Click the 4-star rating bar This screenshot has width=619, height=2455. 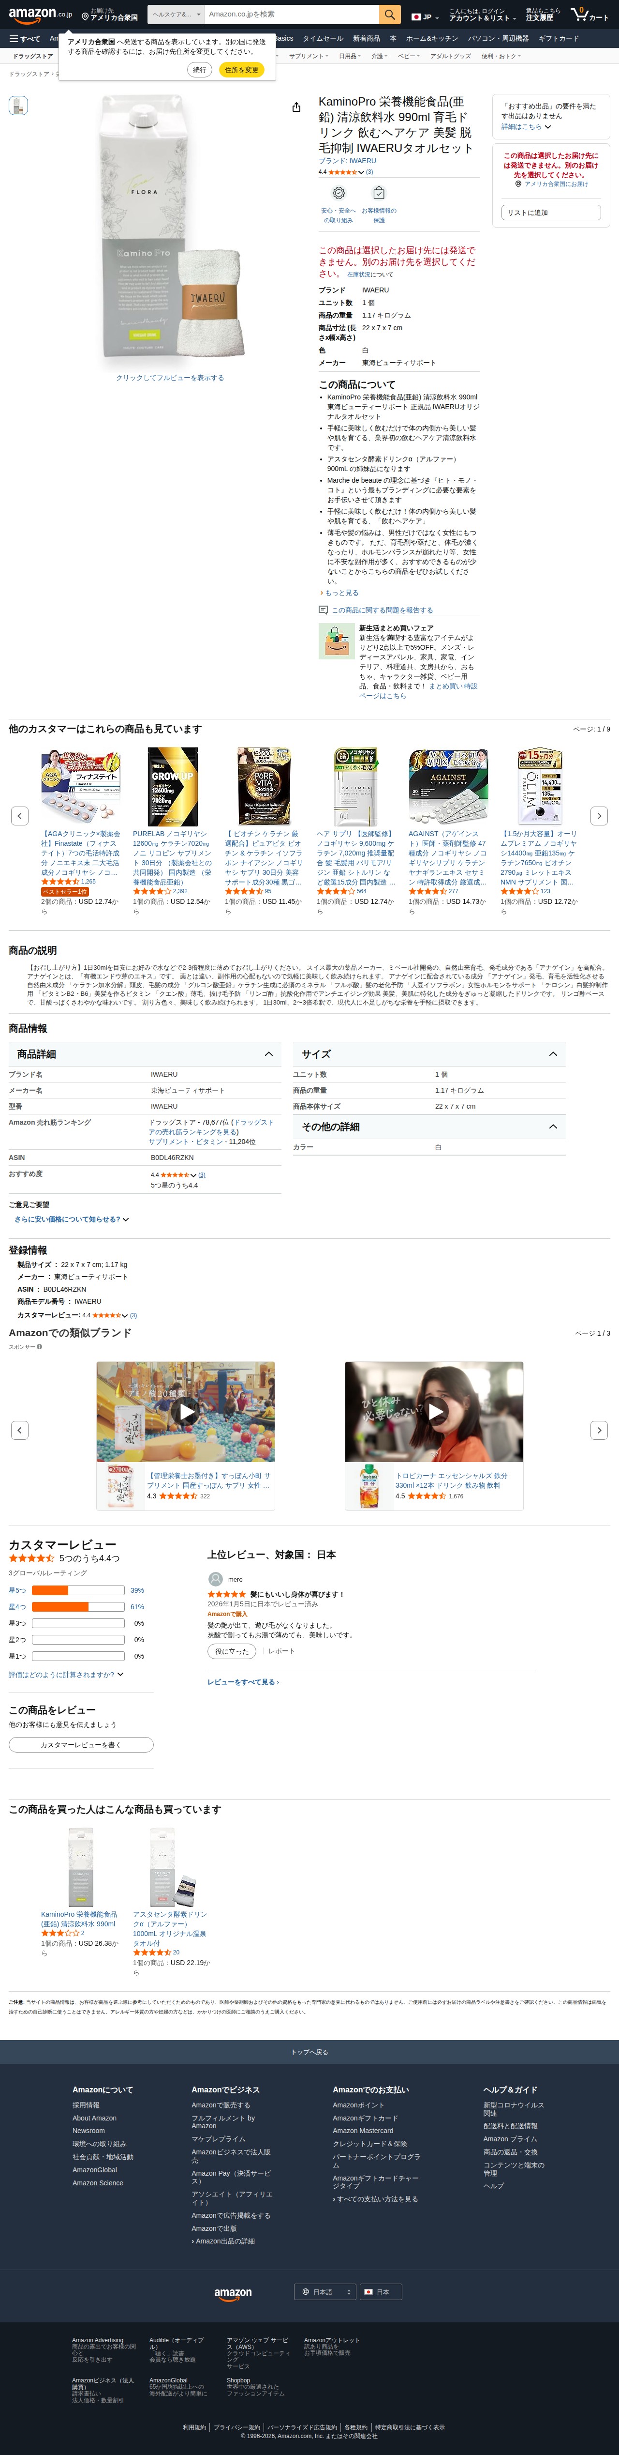pyautogui.click(x=78, y=1607)
